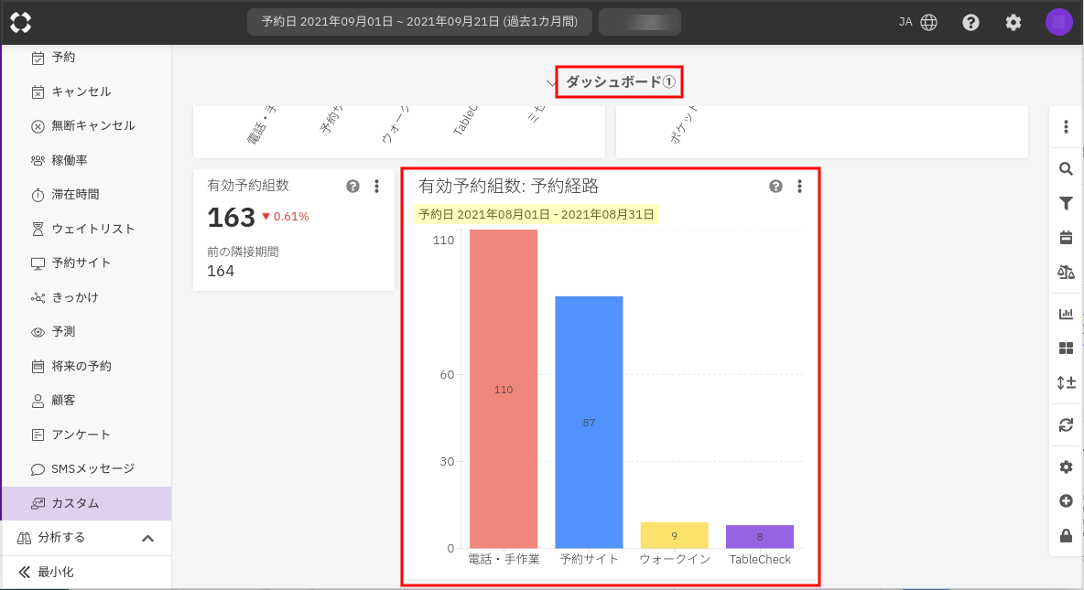The width and height of the screenshot is (1084, 590).
Task: Go to キャンセル in the sidebar
Action: (x=81, y=91)
